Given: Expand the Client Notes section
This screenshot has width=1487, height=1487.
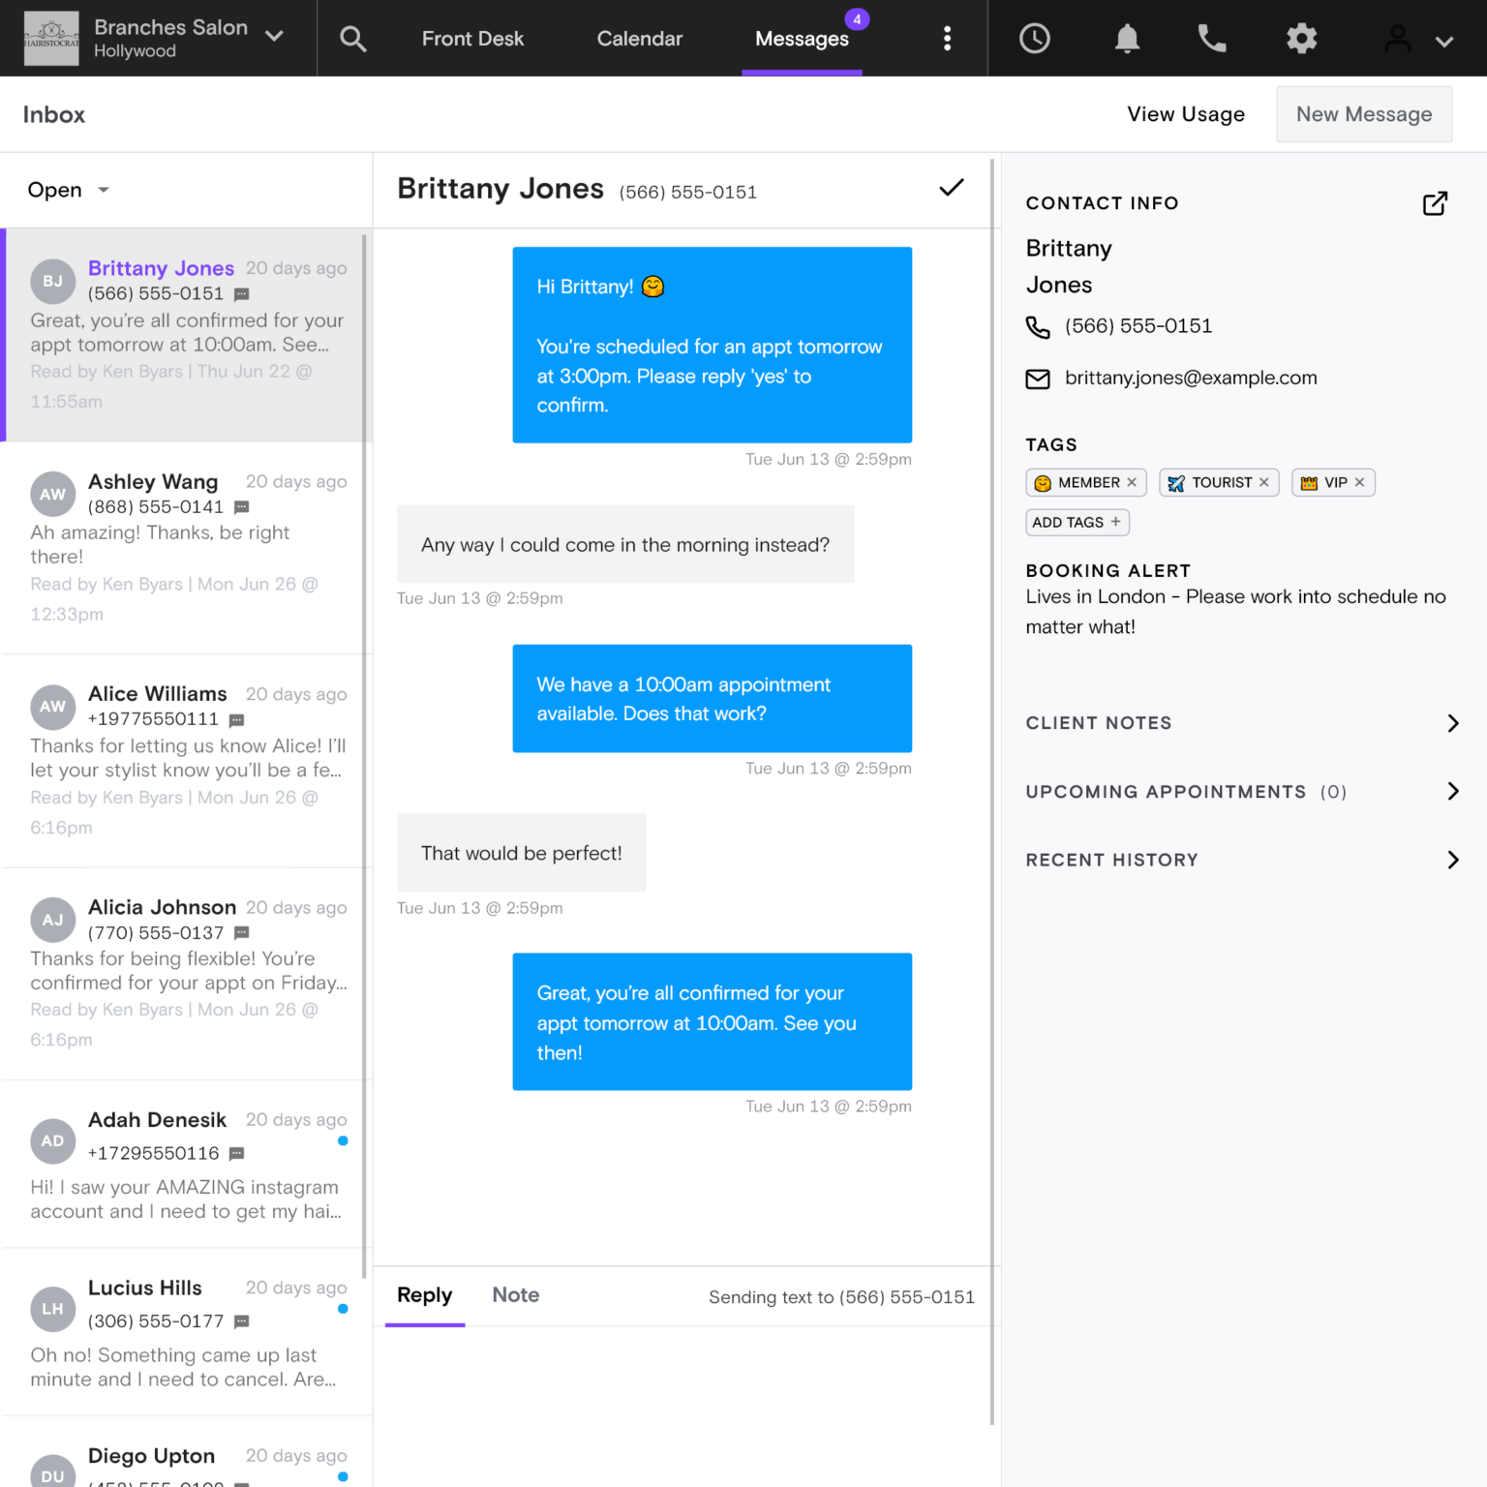Looking at the screenshot, I should pyautogui.click(x=1452, y=723).
